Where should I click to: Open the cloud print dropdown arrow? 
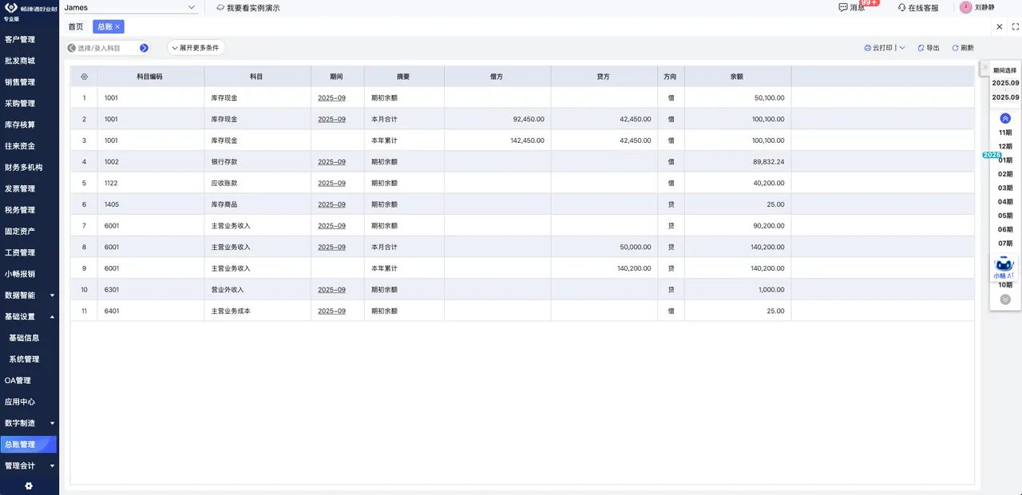[902, 48]
